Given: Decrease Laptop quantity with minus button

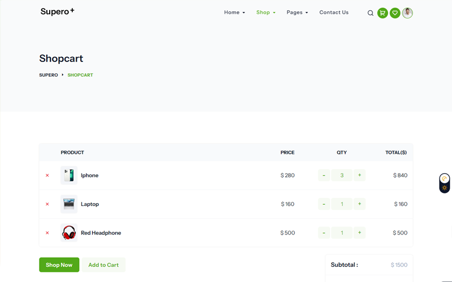Looking at the screenshot, I should pos(324,204).
